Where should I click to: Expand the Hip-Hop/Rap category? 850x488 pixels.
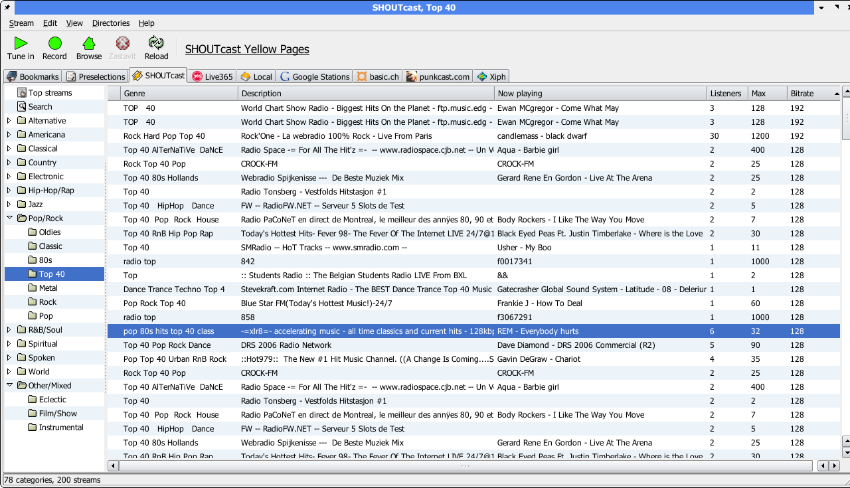[9, 191]
